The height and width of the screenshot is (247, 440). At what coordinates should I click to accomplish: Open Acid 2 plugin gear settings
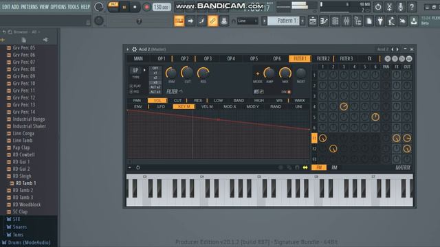(135, 49)
